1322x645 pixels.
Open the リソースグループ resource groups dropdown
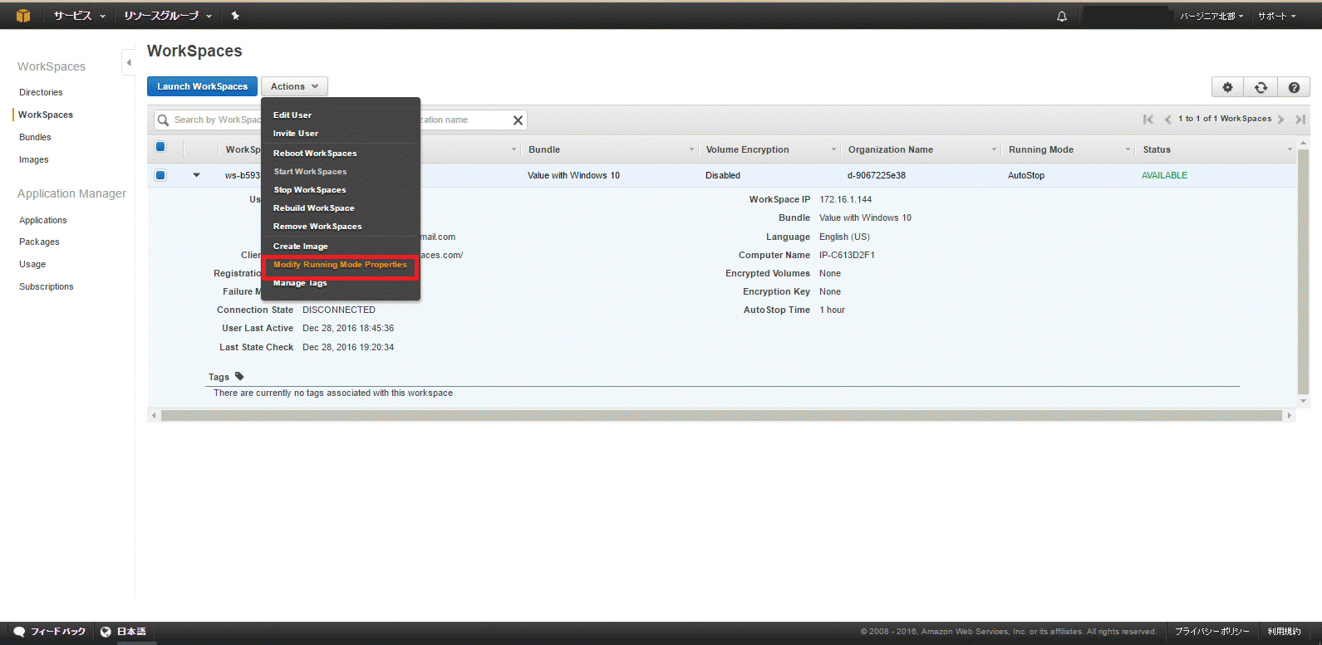point(167,16)
